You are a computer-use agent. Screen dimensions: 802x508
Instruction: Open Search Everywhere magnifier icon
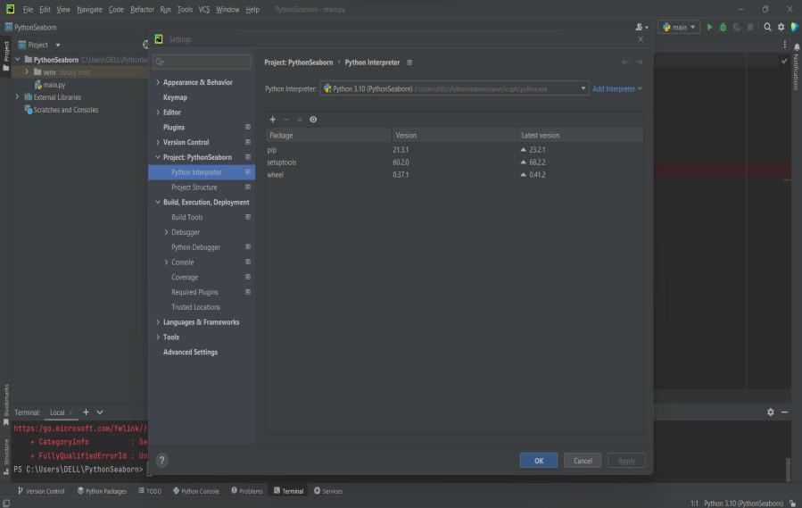tap(767, 28)
